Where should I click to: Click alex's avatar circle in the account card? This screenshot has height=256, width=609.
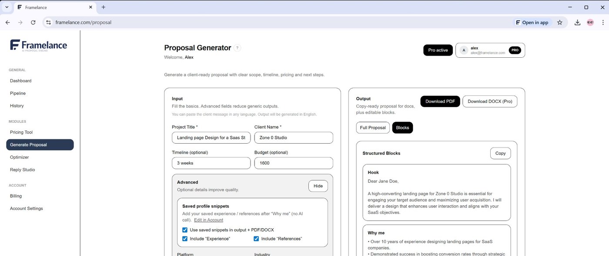point(464,50)
